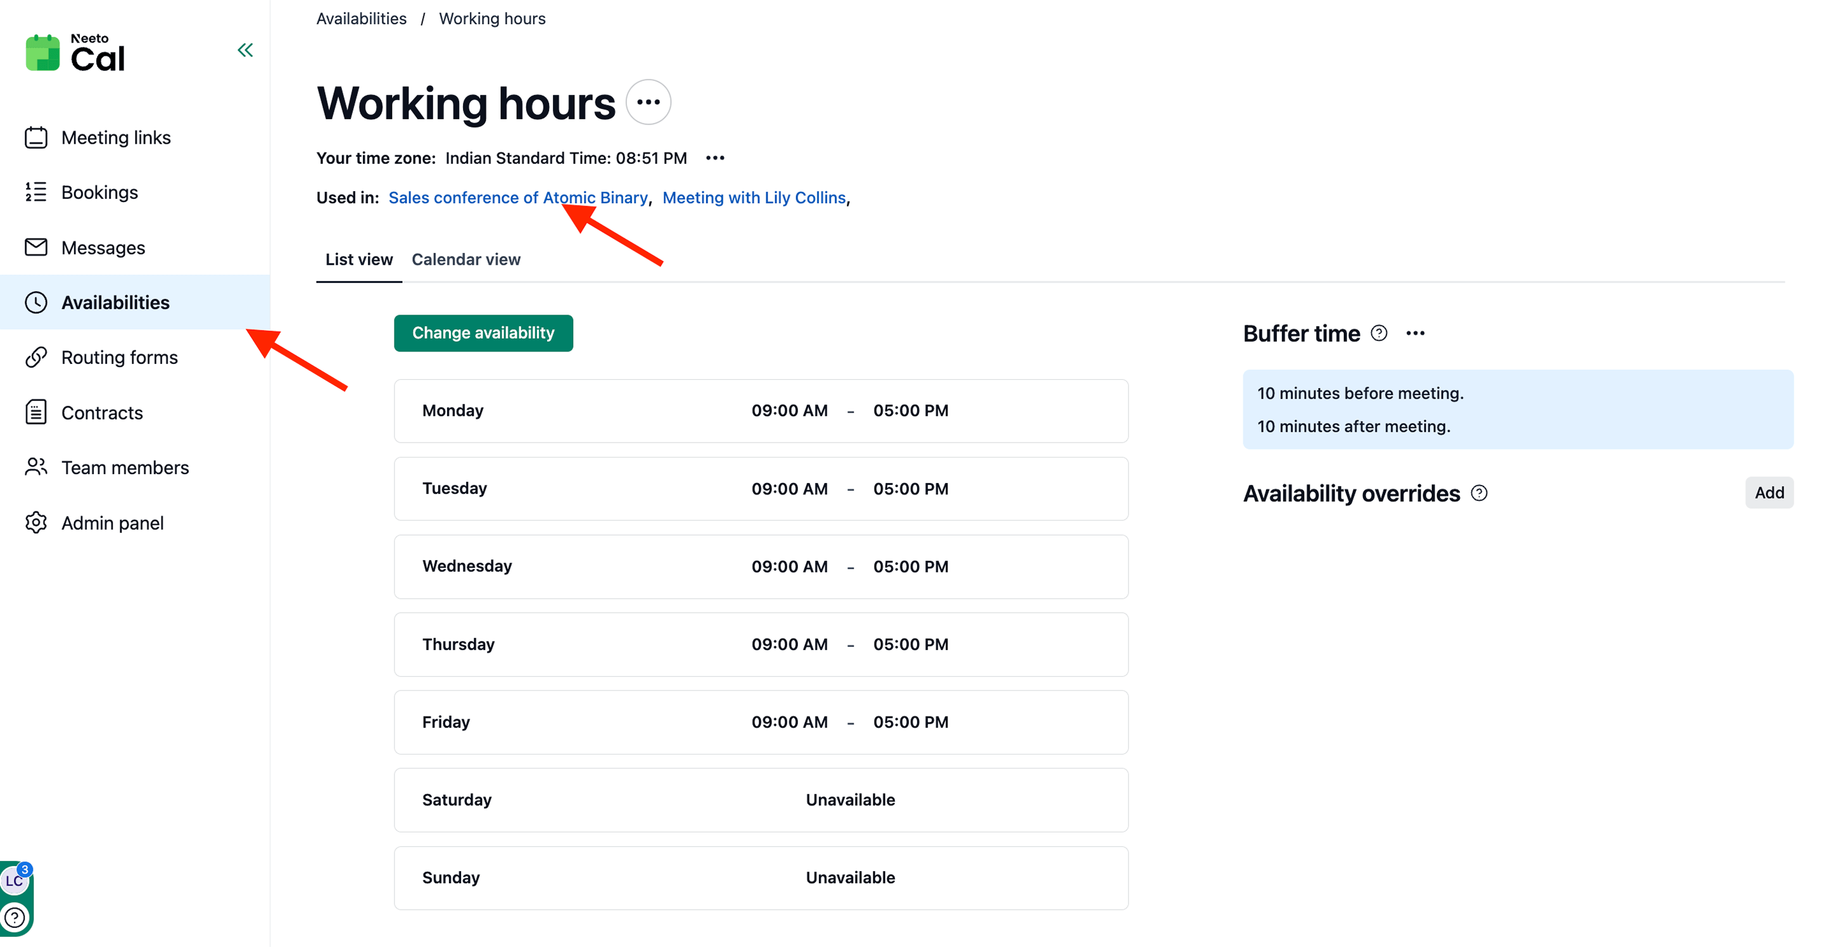Click the Monday working hours row

click(x=761, y=411)
